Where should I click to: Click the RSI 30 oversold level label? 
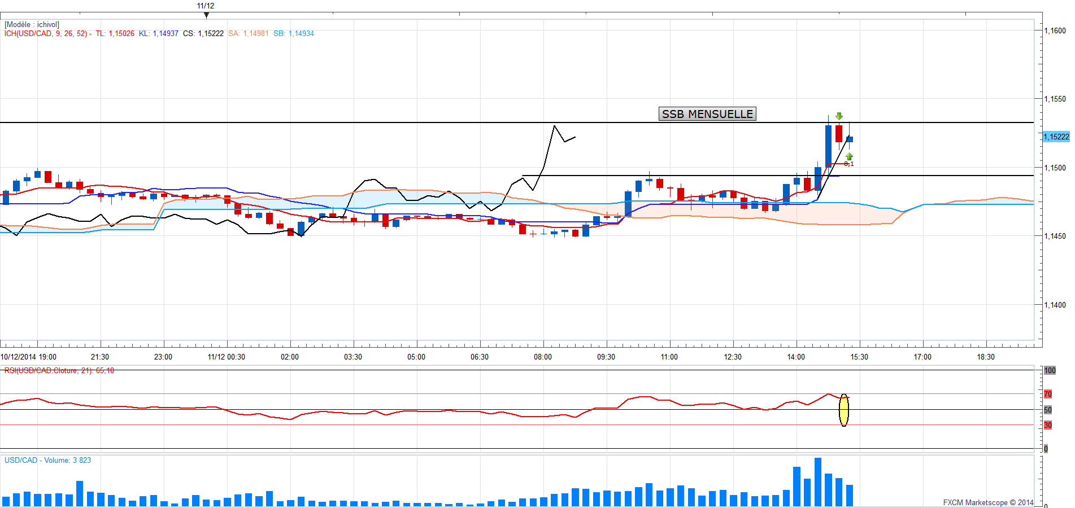[1048, 425]
